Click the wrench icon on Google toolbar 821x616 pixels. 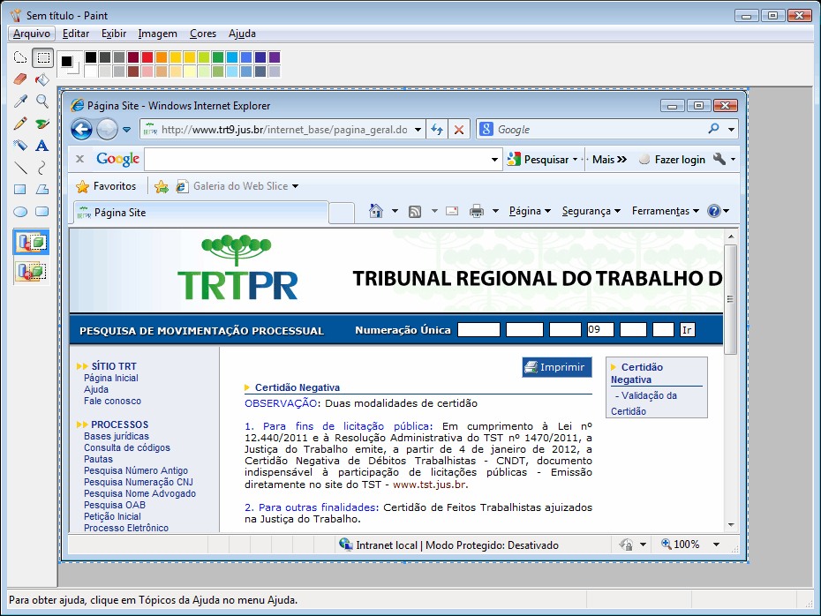(x=719, y=159)
